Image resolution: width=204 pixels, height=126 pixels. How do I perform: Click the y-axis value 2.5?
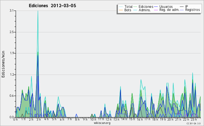(12, 32)
